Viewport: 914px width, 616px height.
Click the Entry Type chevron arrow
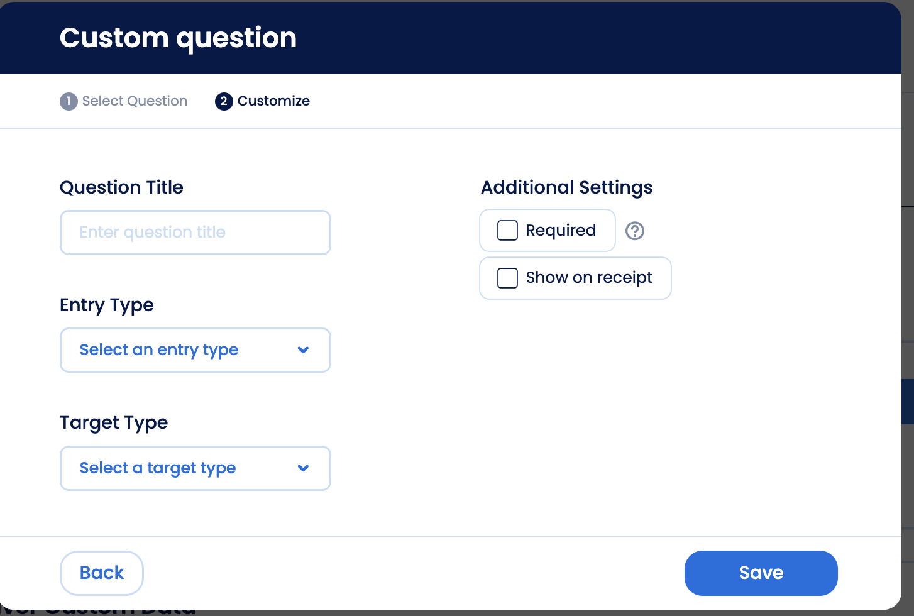[x=304, y=350]
